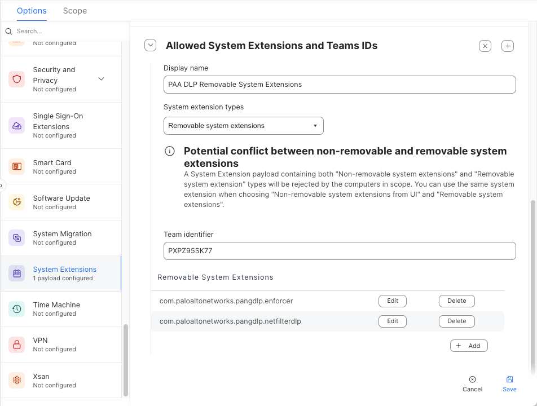This screenshot has width=537, height=406.
Task: Switch to the Scope tab
Action: 74,11
